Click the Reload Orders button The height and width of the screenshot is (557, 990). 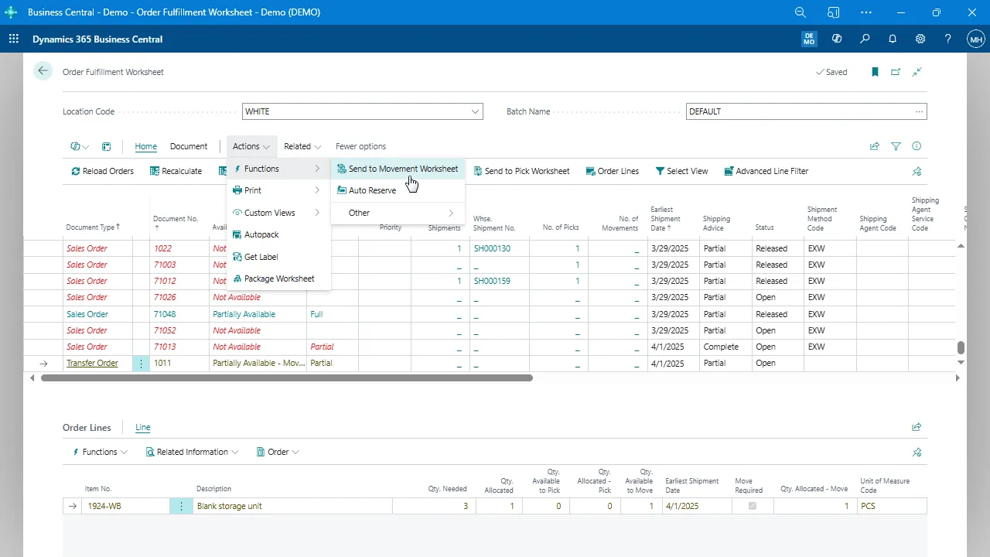click(102, 171)
